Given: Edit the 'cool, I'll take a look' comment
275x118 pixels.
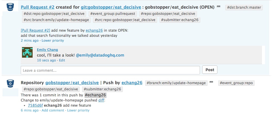Looking at the screenshot, I should pos(62,60).
